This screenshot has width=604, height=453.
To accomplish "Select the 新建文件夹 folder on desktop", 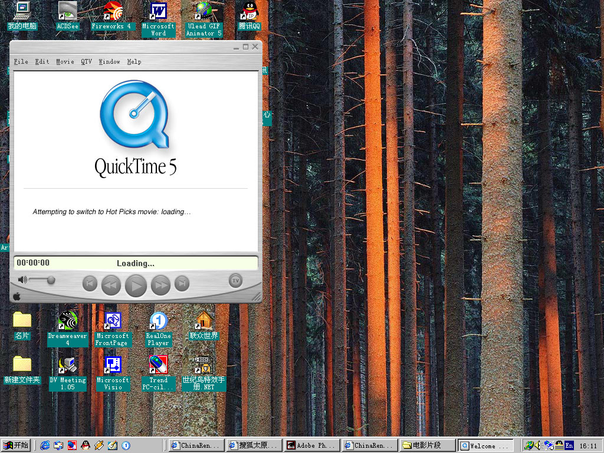I will click(22, 370).
